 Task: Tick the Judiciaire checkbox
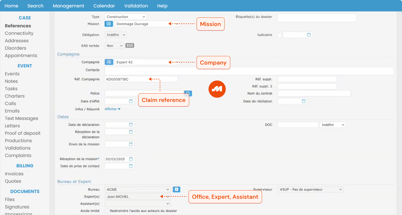tap(279, 35)
